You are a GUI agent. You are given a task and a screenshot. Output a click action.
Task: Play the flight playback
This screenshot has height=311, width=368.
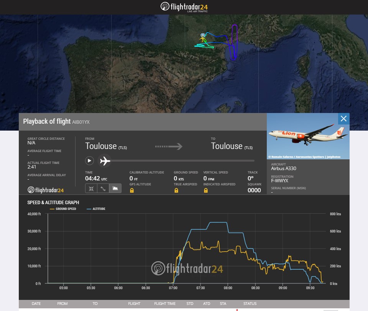pyautogui.click(x=89, y=160)
